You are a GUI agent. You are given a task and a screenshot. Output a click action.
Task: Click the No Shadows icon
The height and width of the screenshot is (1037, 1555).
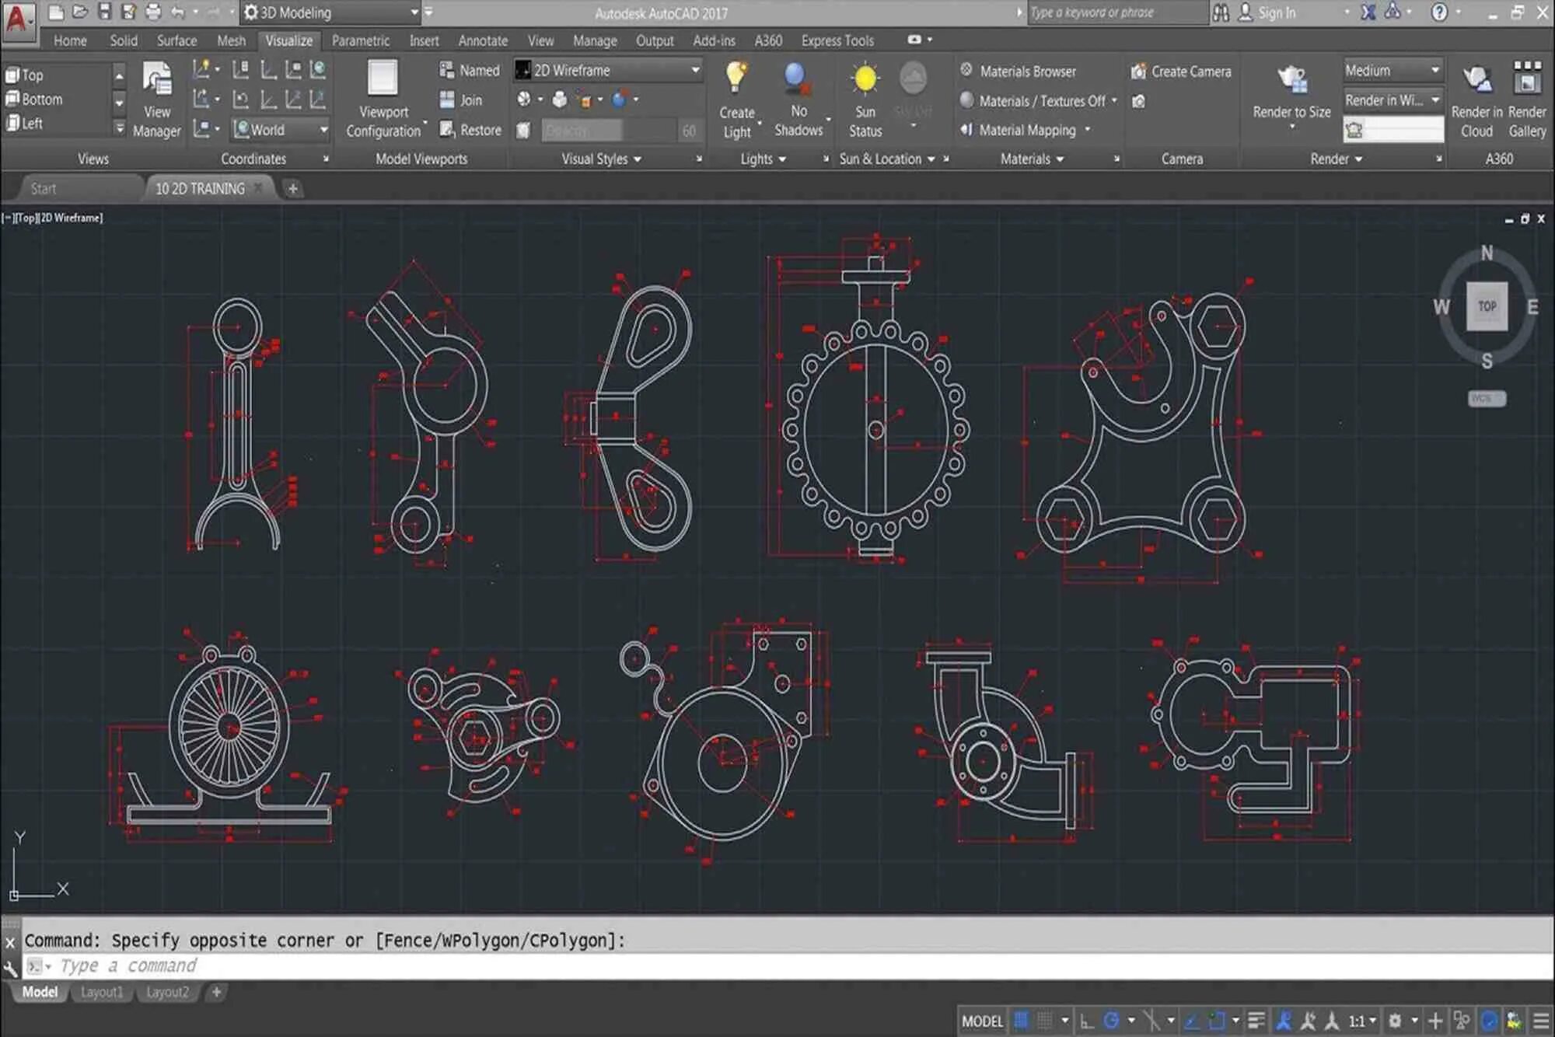click(797, 79)
